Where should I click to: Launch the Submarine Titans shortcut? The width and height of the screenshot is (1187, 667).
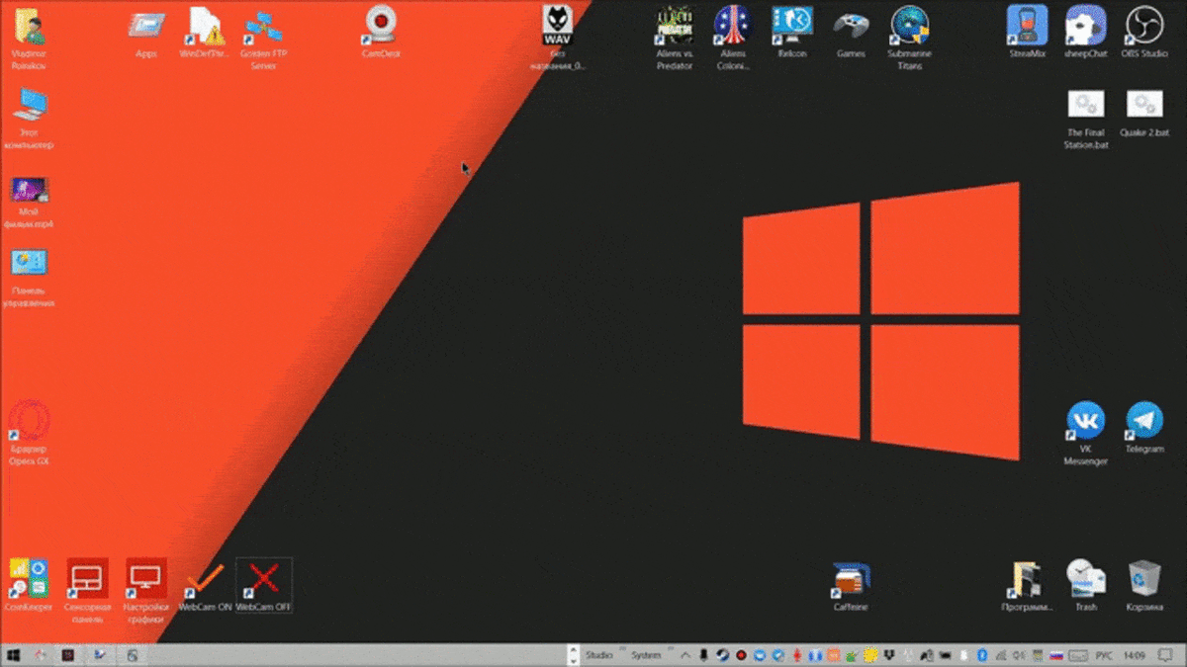click(x=910, y=40)
